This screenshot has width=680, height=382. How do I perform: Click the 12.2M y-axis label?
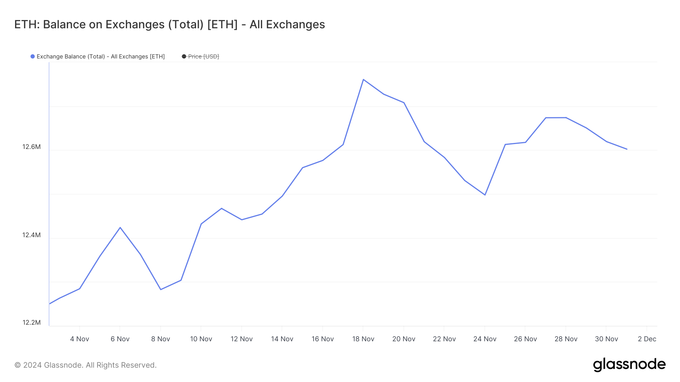tap(31, 322)
